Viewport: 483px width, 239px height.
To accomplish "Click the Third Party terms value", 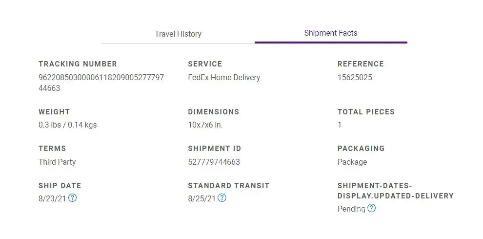I will (x=57, y=162).
